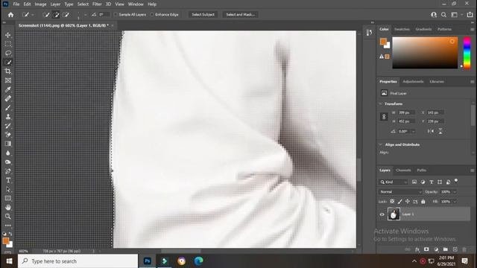Image resolution: width=477 pixels, height=268 pixels.
Task: Select the Zoom tool
Action: (8, 217)
